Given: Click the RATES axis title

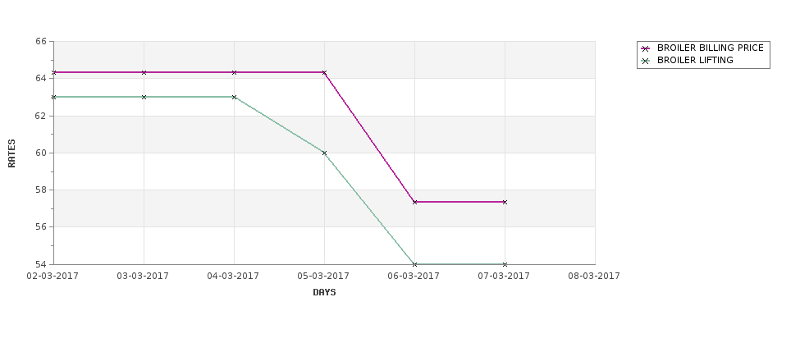Looking at the screenshot, I should click(11, 153).
